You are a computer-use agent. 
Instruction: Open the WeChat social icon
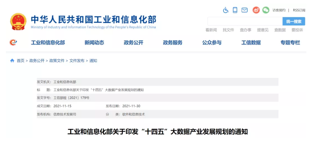click(266, 10)
